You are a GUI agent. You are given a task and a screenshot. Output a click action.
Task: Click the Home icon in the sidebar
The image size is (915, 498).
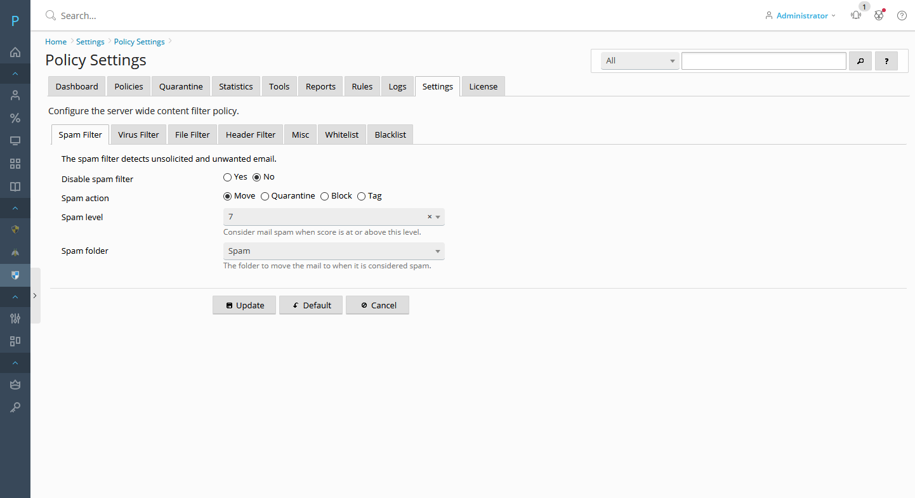(x=15, y=52)
